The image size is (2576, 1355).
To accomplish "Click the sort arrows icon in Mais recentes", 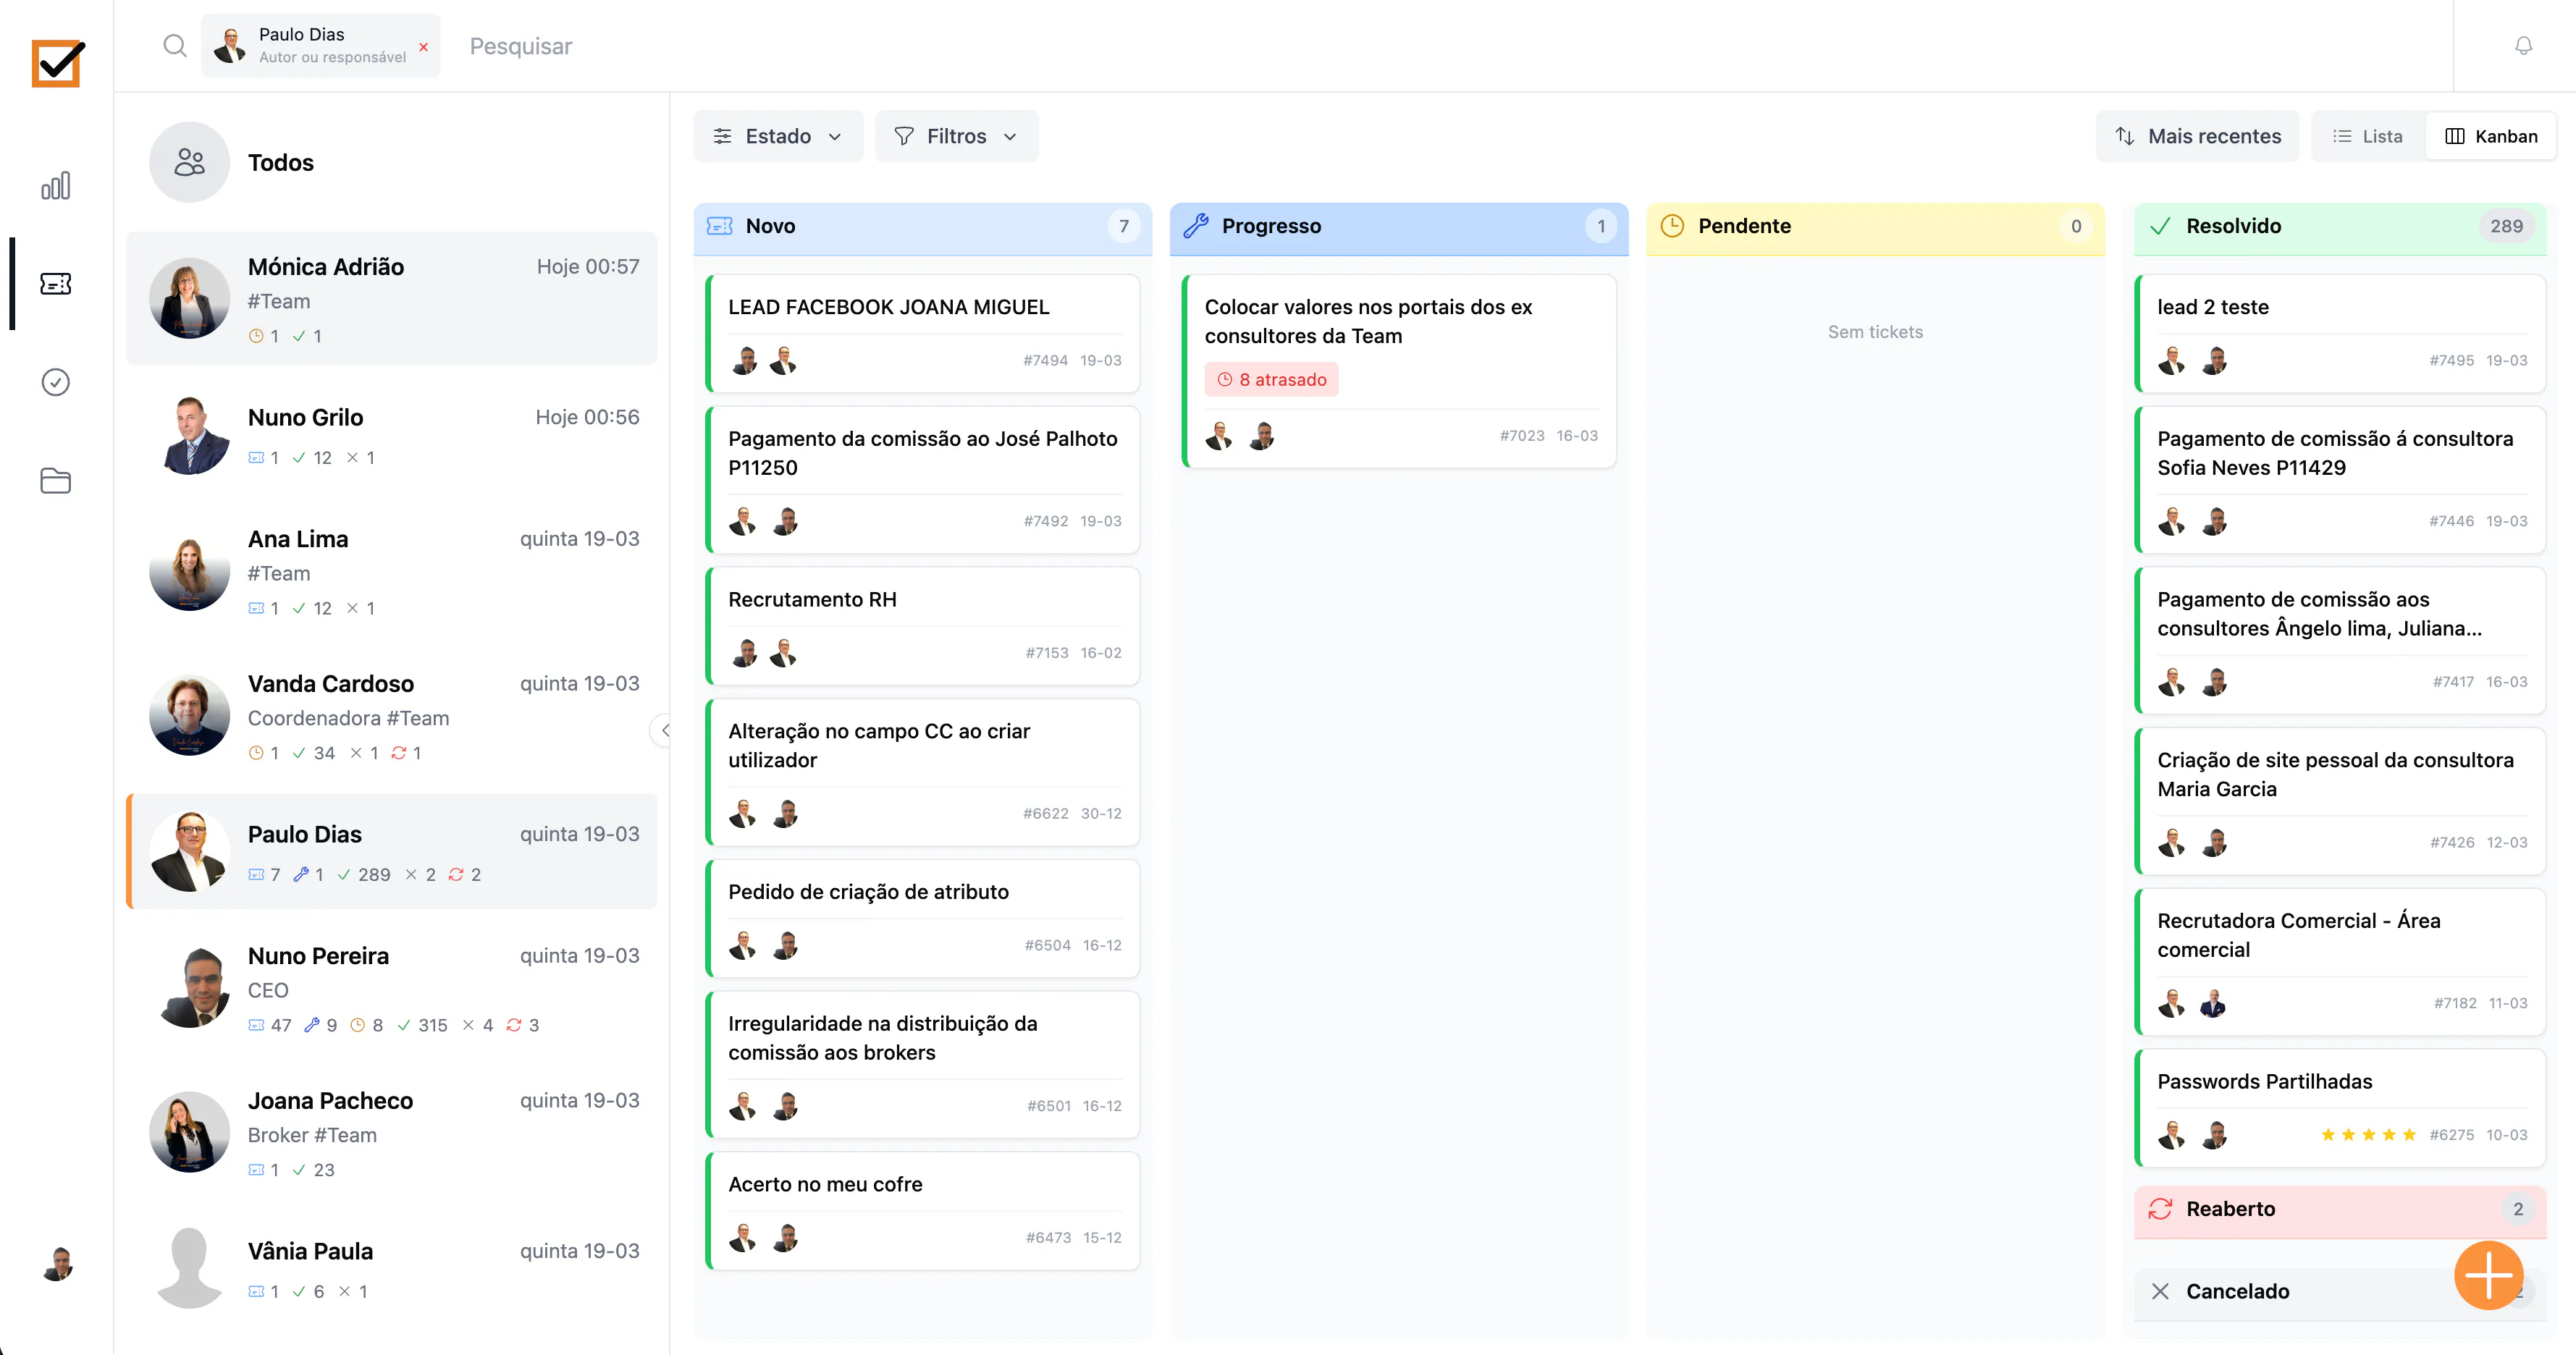I will point(2125,136).
